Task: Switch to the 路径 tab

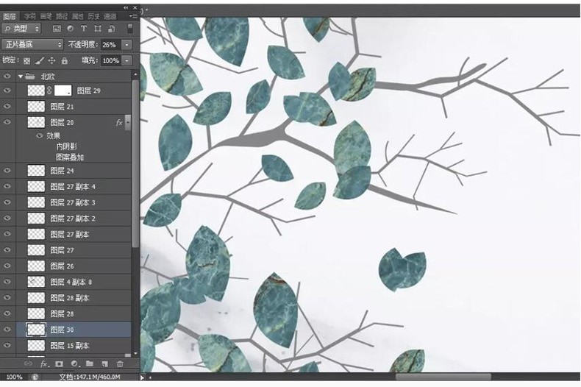Action: [x=62, y=15]
